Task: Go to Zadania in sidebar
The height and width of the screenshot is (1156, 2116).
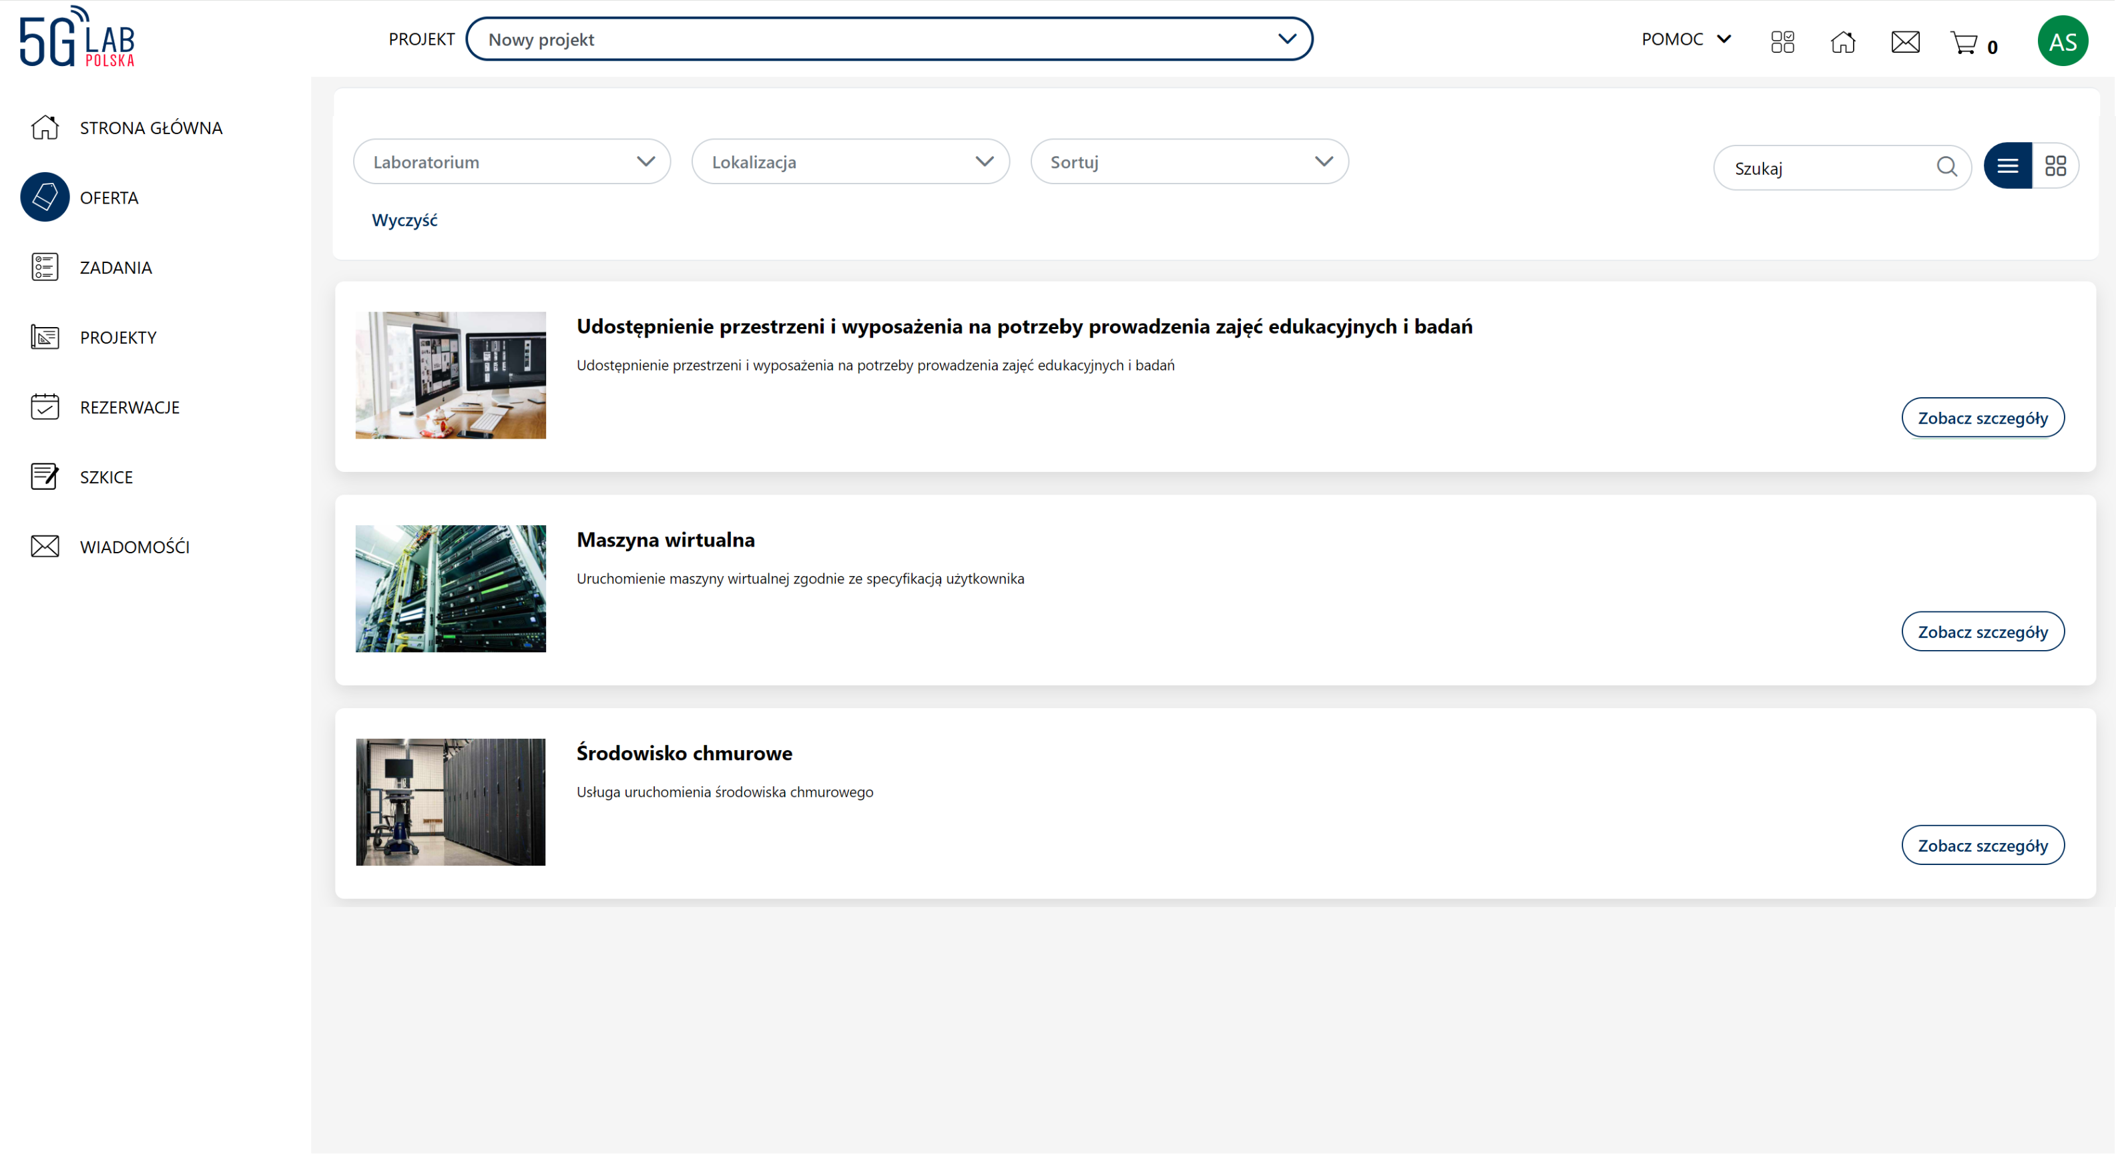Action: pos(115,268)
